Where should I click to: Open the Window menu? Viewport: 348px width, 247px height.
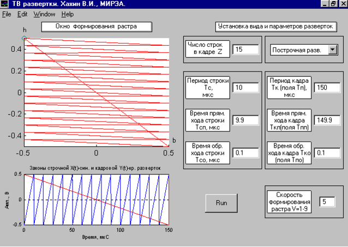(x=44, y=14)
